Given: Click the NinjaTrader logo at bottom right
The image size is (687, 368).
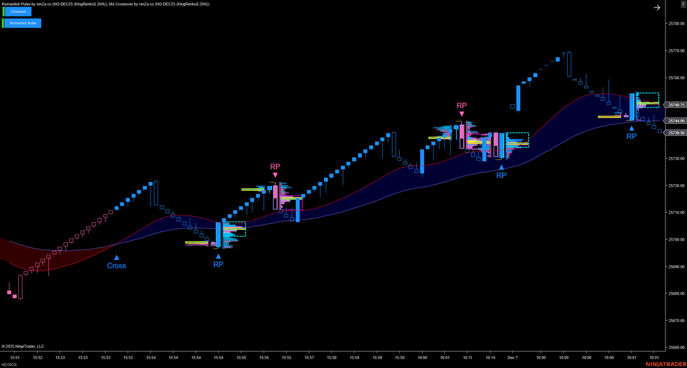Looking at the screenshot, I should (665, 363).
